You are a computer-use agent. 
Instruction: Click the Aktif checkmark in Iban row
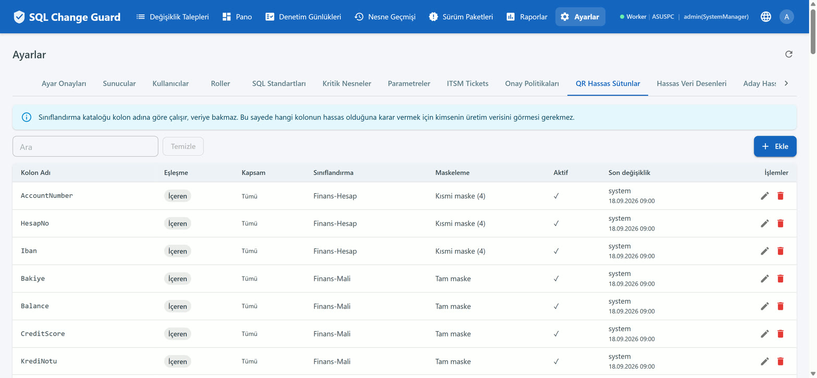(x=556, y=251)
